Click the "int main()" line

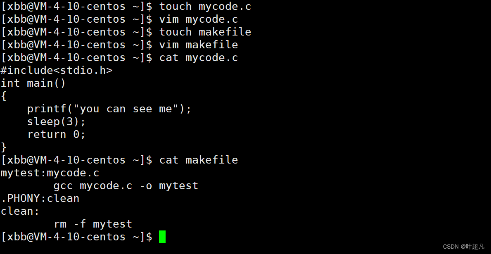click(x=33, y=83)
